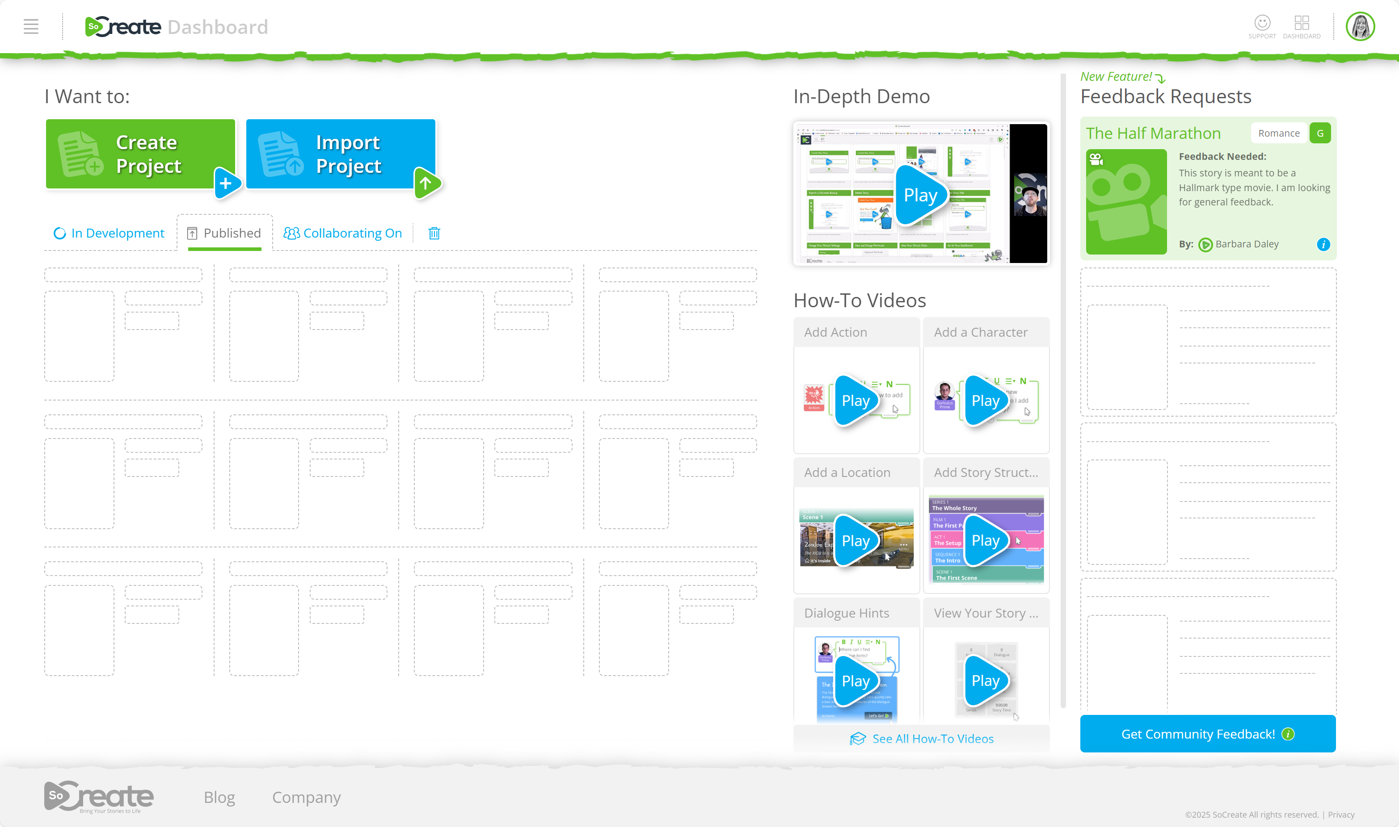Click the Support smiley icon
Screen dimensions: 1399x827
pos(1262,23)
